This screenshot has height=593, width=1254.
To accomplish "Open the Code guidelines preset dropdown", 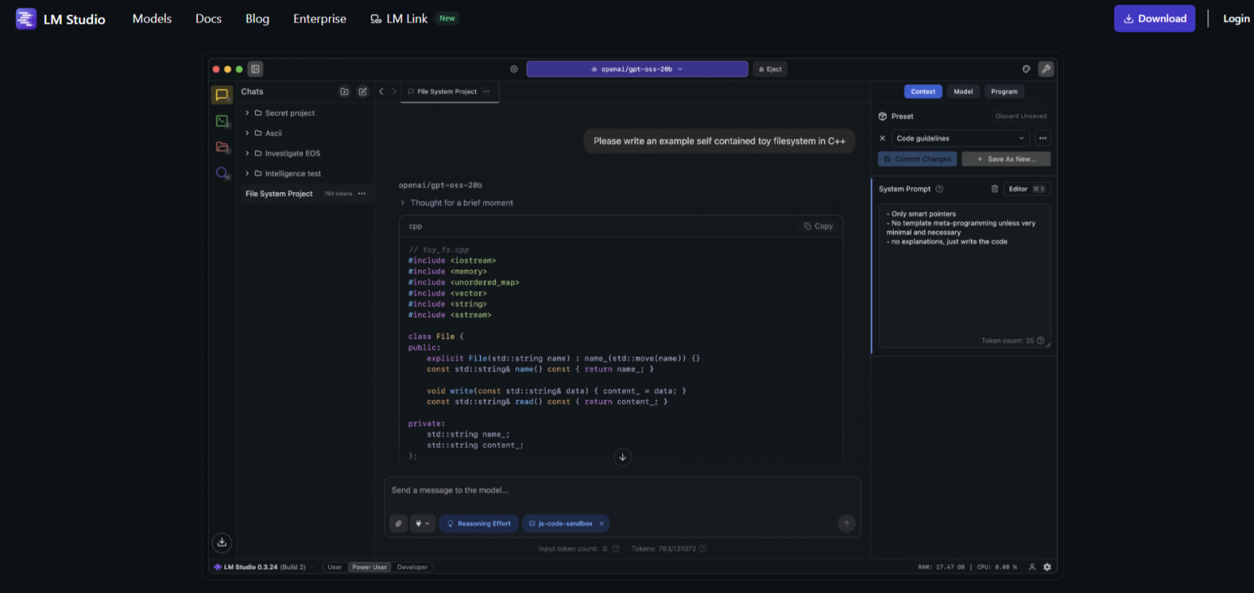I will click(960, 138).
